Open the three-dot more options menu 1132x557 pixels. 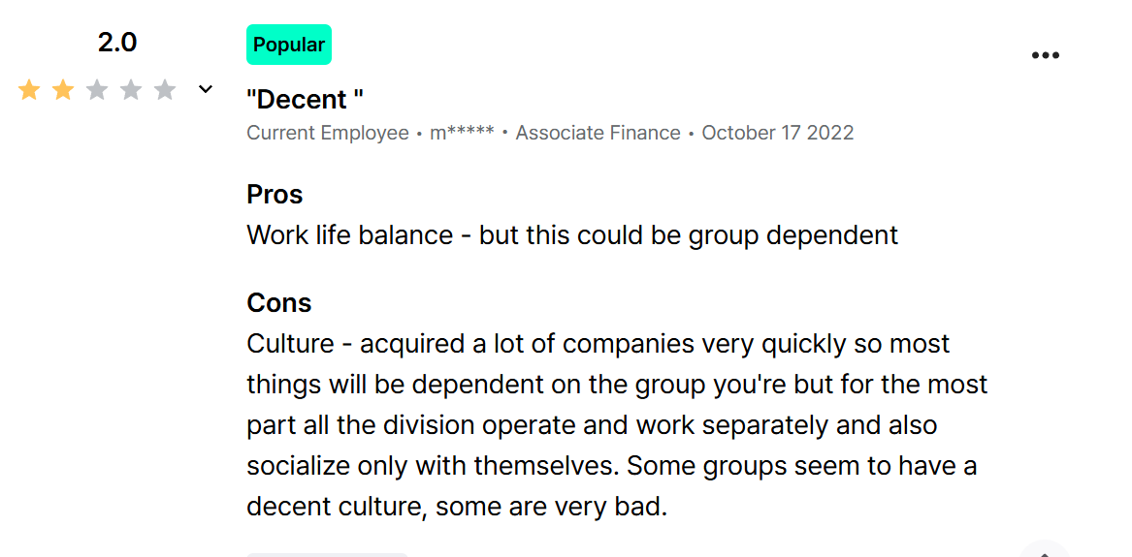point(1045,55)
